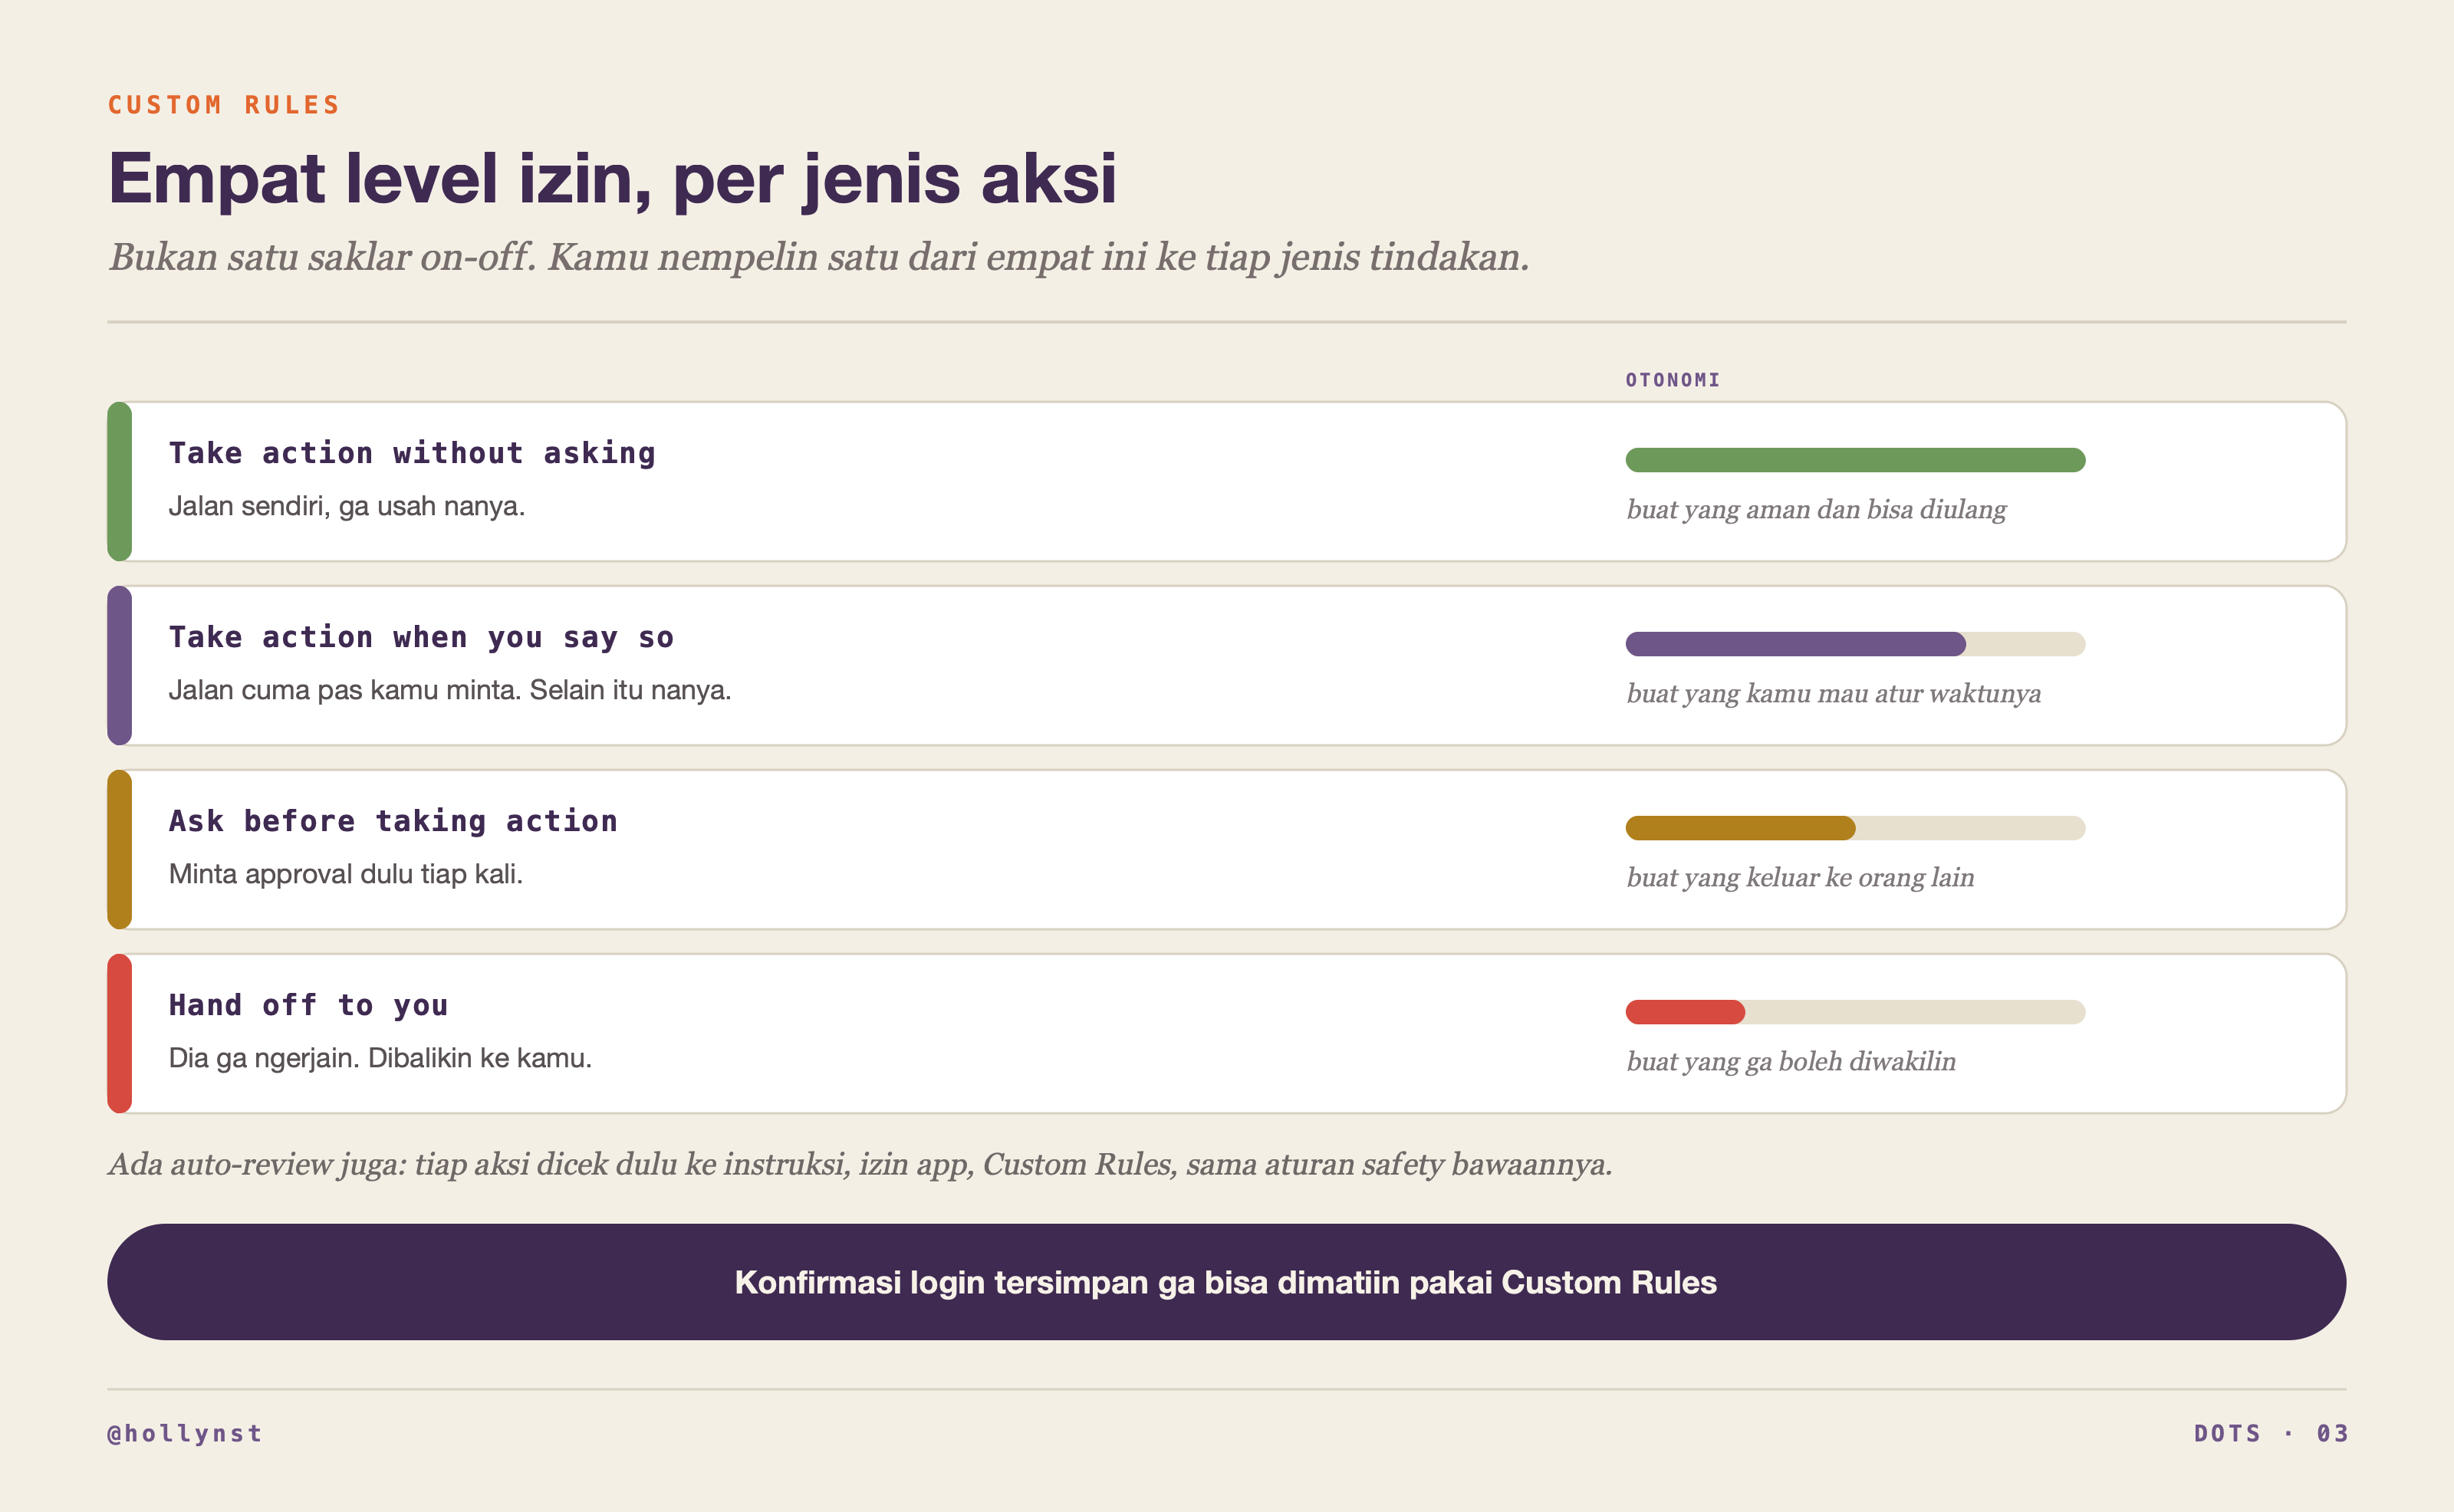Click 'Minta approval dulu tiap kali.'
The image size is (2454, 1512).
346,874
